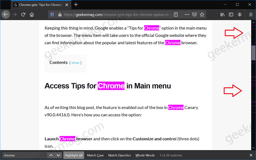
Task: Toggle Highlight All in find bar
Action: coord(74,155)
